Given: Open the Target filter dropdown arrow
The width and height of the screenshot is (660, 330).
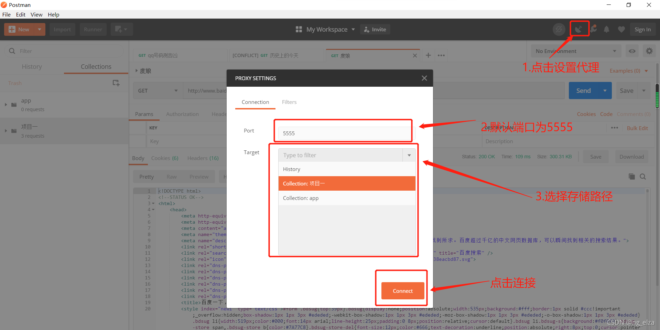Looking at the screenshot, I should [x=409, y=155].
